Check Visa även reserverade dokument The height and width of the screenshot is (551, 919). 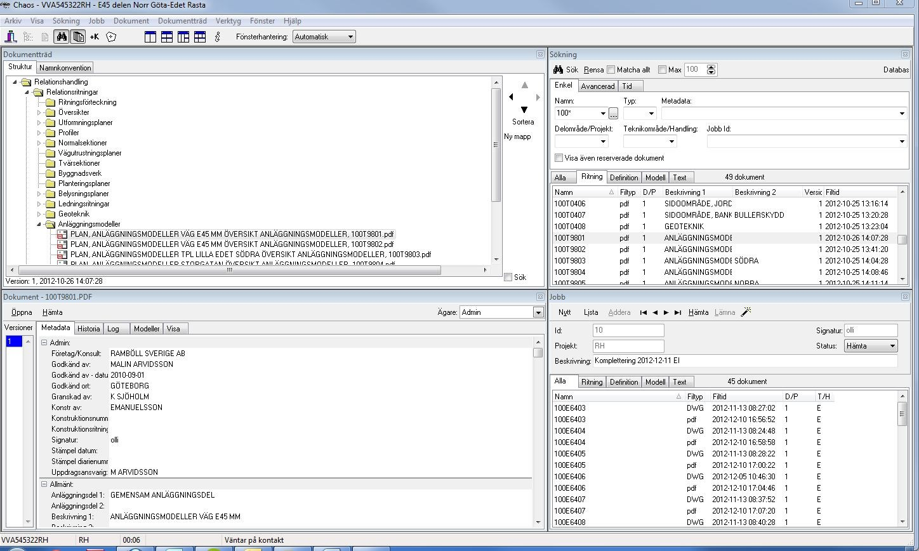559,158
